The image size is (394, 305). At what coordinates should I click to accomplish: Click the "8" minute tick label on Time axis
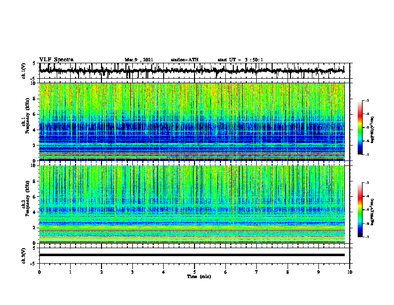point(288,272)
